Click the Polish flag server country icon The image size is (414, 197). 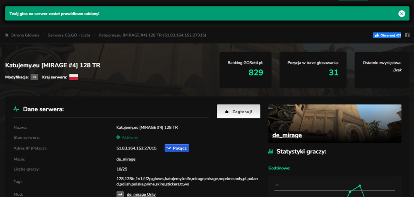click(74, 77)
